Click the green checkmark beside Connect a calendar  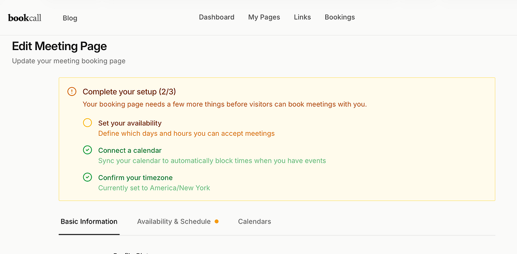pyautogui.click(x=87, y=150)
